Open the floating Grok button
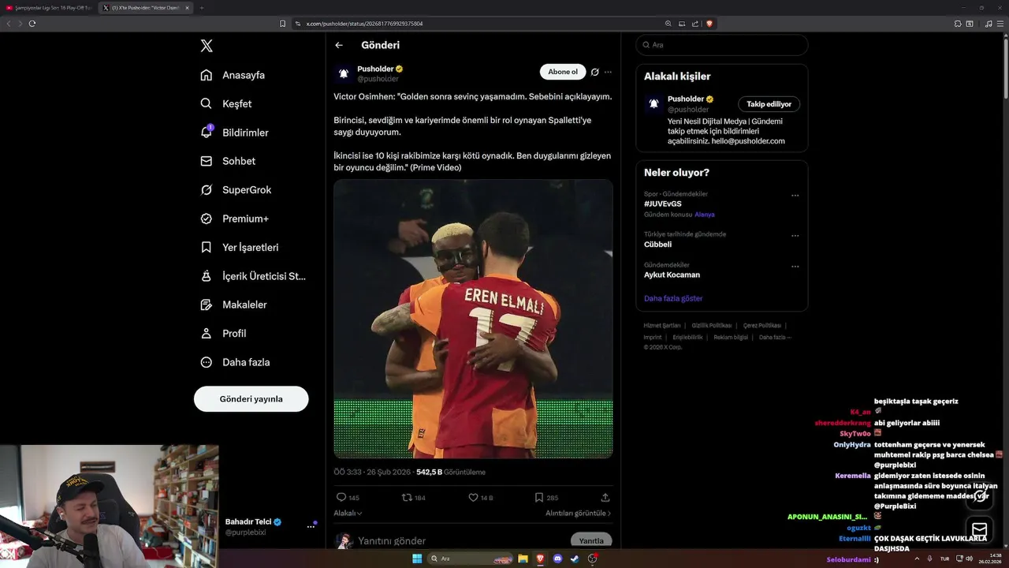The image size is (1009, 568). (980, 497)
